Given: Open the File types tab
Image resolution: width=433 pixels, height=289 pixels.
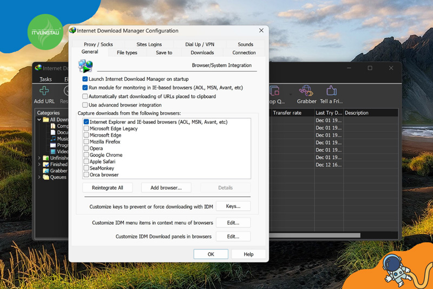Looking at the screenshot, I should pyautogui.click(x=127, y=53).
